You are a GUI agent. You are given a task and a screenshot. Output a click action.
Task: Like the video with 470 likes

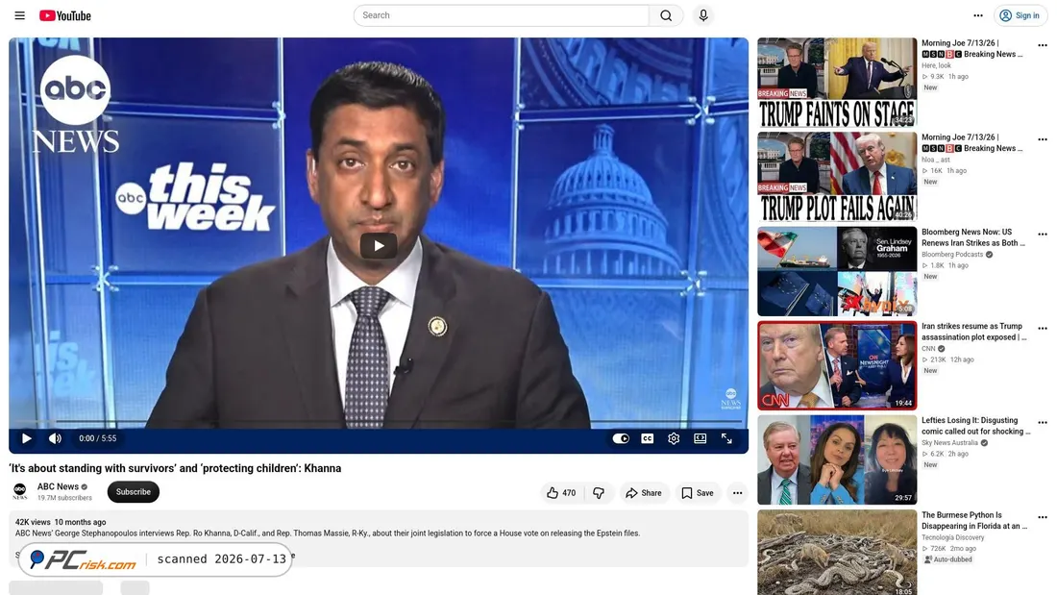click(x=561, y=493)
